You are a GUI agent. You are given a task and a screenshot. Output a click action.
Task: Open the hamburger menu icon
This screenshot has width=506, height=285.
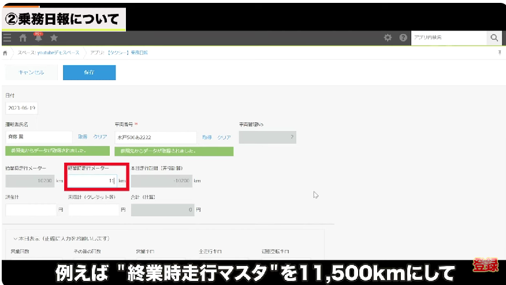click(7, 38)
